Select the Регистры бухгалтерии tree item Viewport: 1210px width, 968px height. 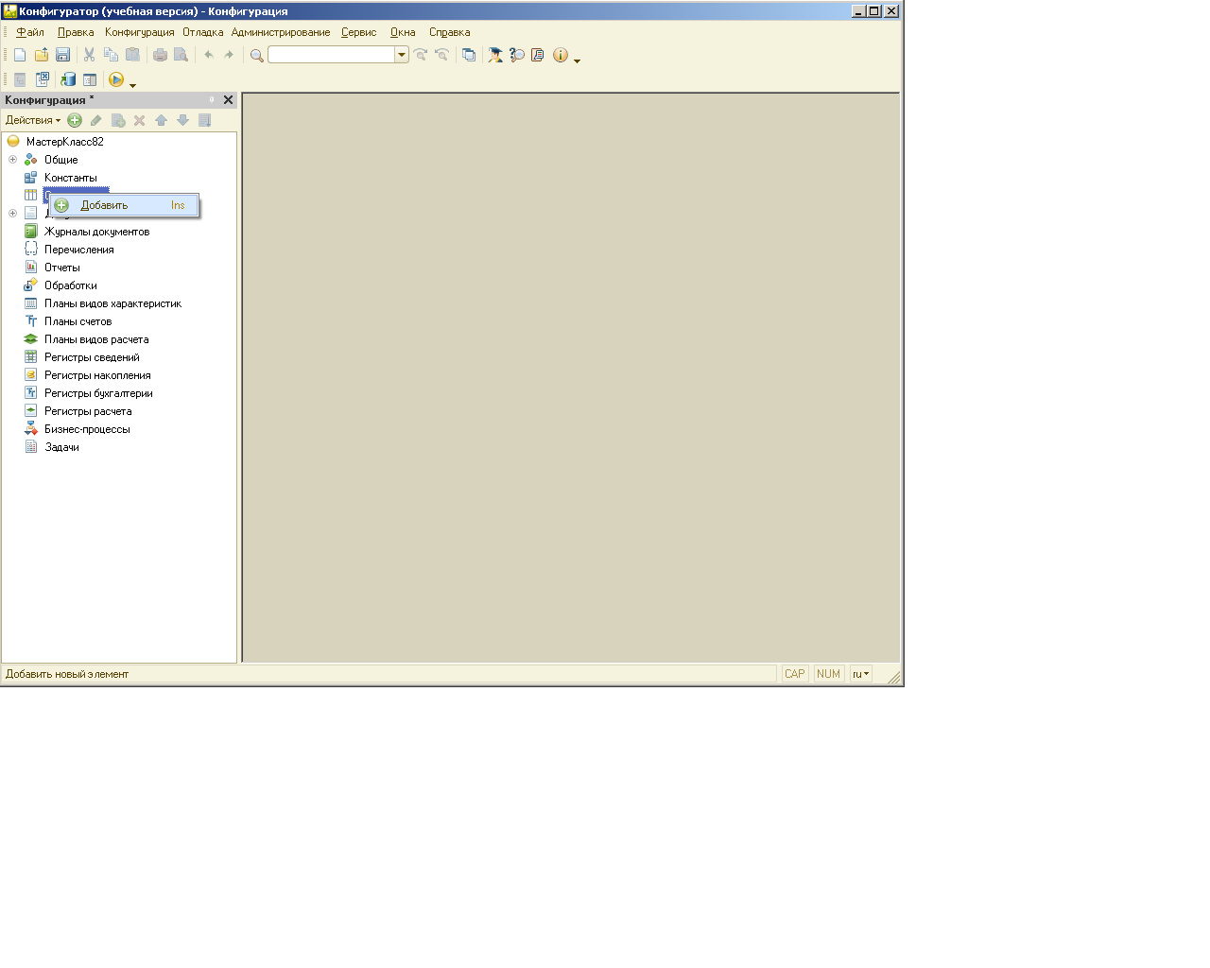point(98,393)
